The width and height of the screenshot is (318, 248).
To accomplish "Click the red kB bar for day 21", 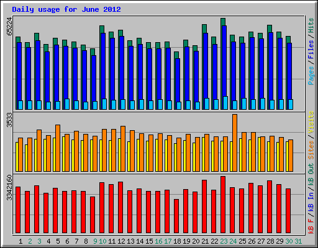I will coord(204,206).
